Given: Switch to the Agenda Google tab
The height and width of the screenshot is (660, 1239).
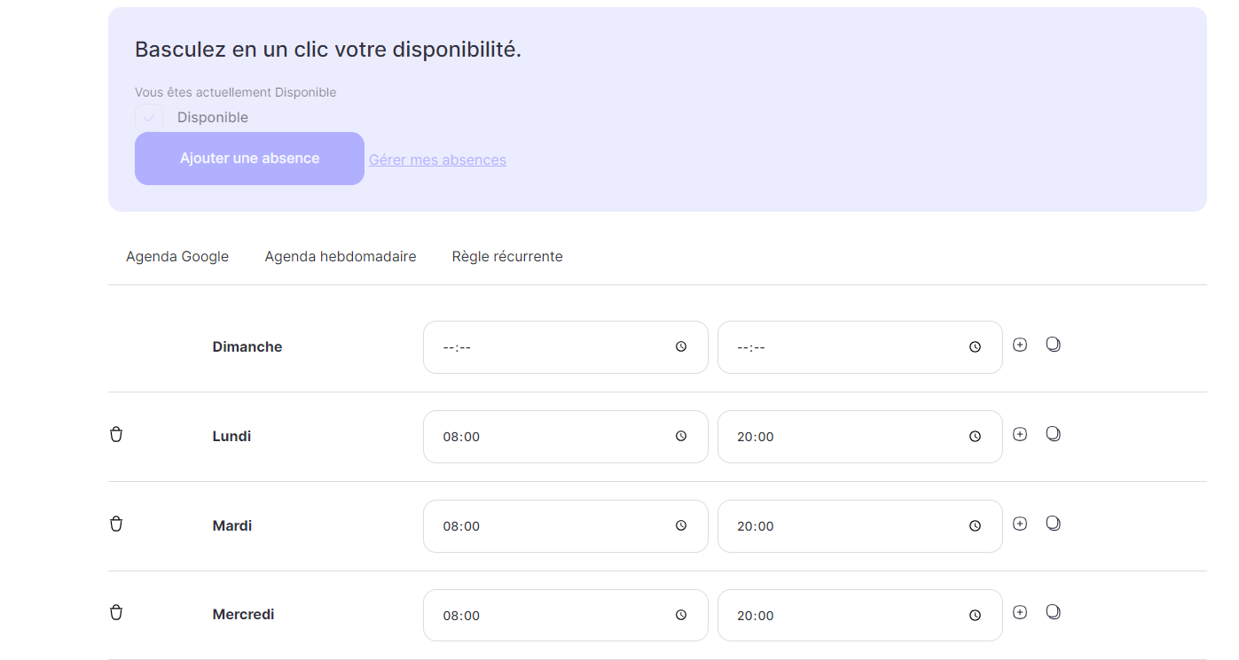Looking at the screenshot, I should [177, 256].
